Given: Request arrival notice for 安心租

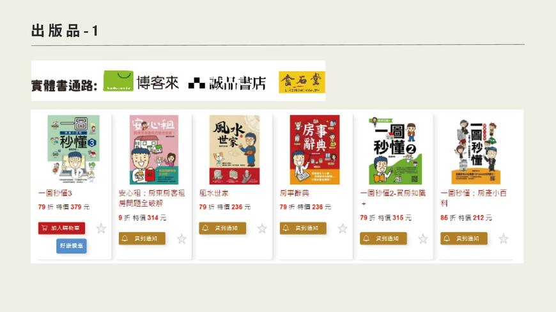Looking at the screenshot, I should pyautogui.click(x=142, y=239).
